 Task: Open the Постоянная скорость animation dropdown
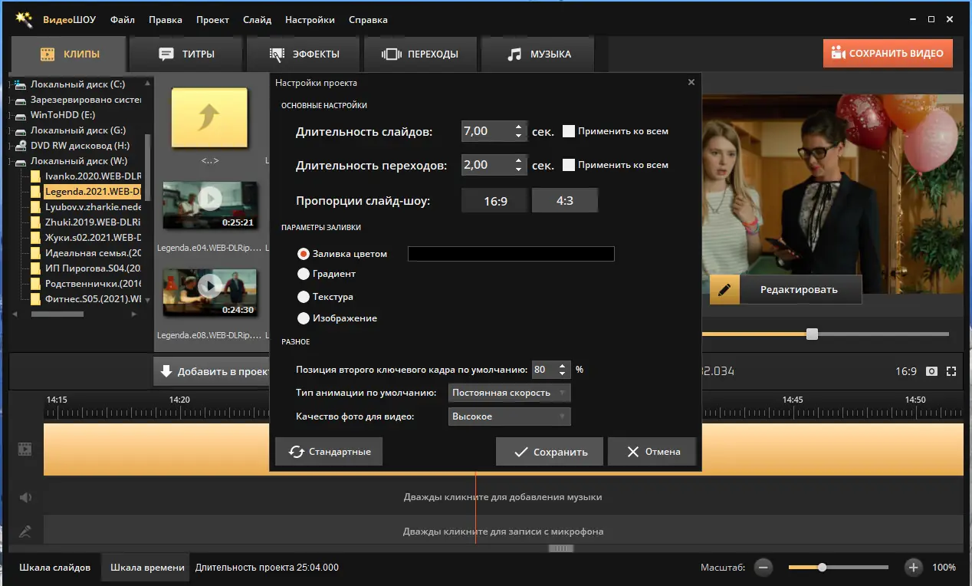(x=510, y=393)
